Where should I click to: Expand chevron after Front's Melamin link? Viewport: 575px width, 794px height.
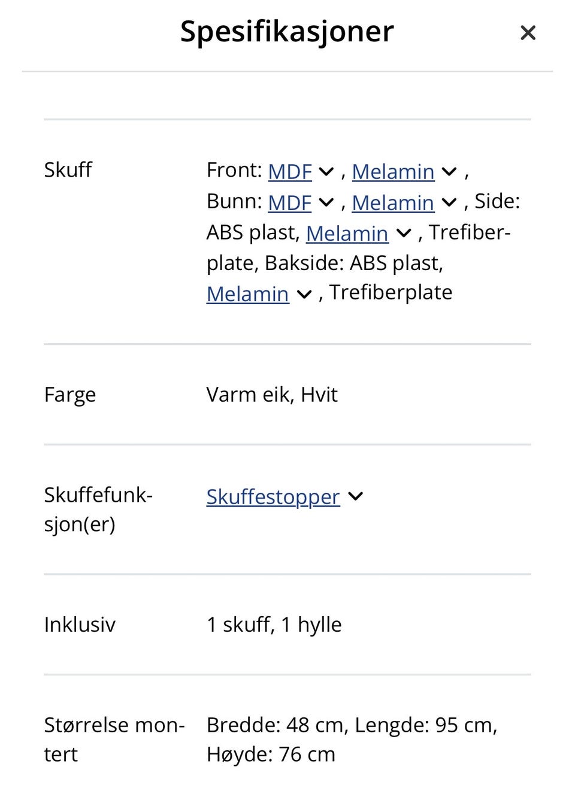[x=449, y=172]
